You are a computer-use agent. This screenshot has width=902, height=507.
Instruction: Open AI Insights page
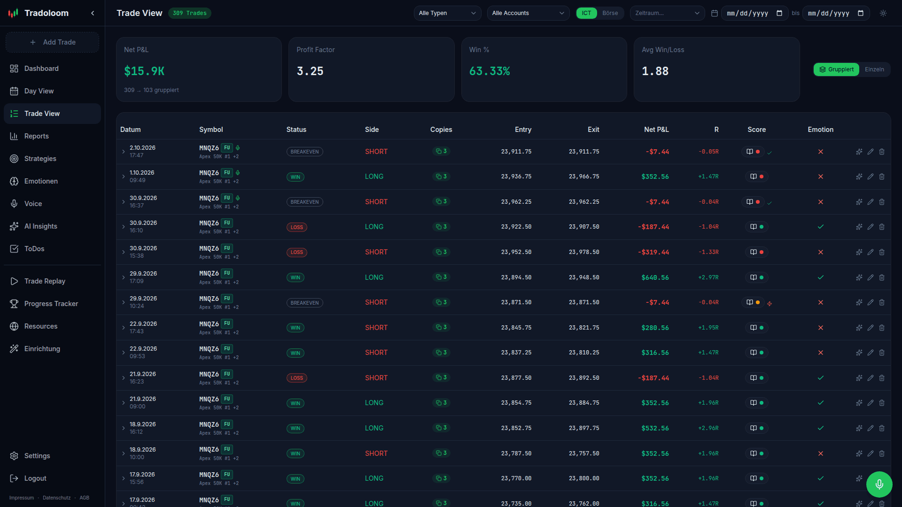click(x=52, y=226)
